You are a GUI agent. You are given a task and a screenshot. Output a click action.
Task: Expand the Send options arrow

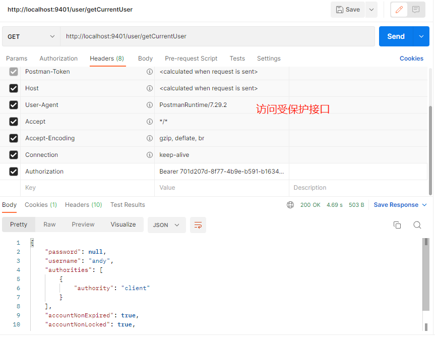[421, 36]
